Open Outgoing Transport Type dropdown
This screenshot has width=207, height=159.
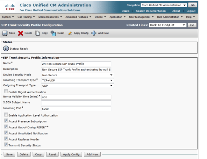[77, 86]
